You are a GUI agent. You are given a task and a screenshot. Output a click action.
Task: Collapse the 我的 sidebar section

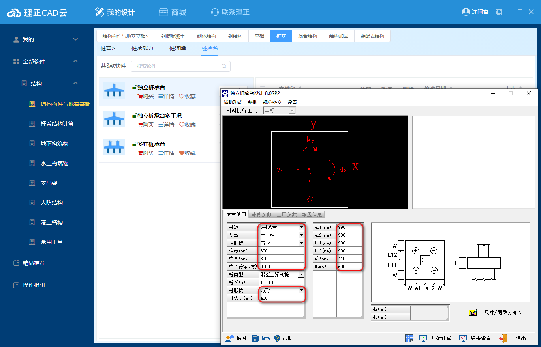click(76, 39)
